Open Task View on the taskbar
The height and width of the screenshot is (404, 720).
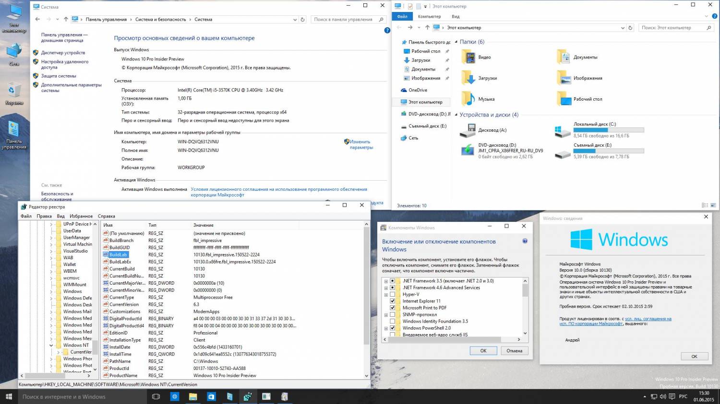pos(156,396)
